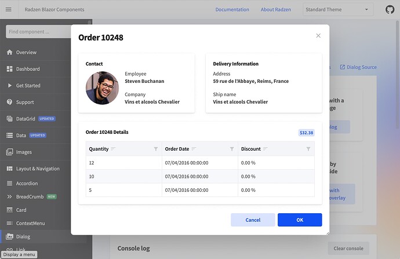Click the Images sidebar icon
Image resolution: width=400 pixels, height=259 pixels.
click(9, 152)
